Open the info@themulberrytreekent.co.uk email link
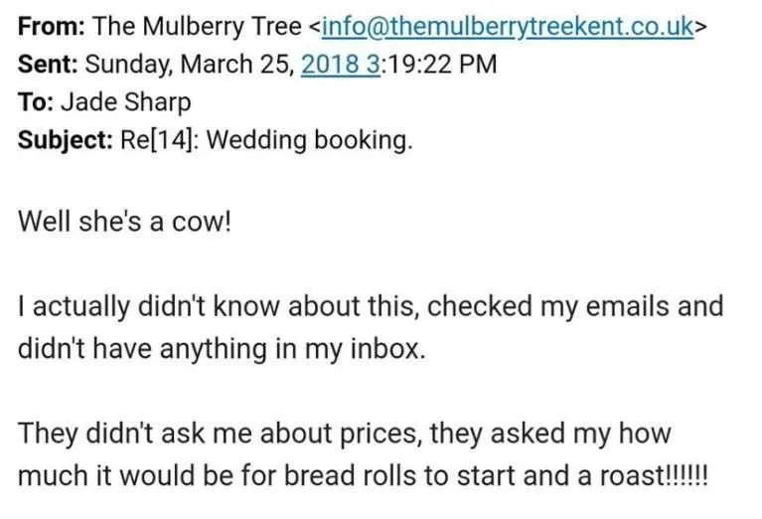The image size is (762, 519). tap(508, 26)
